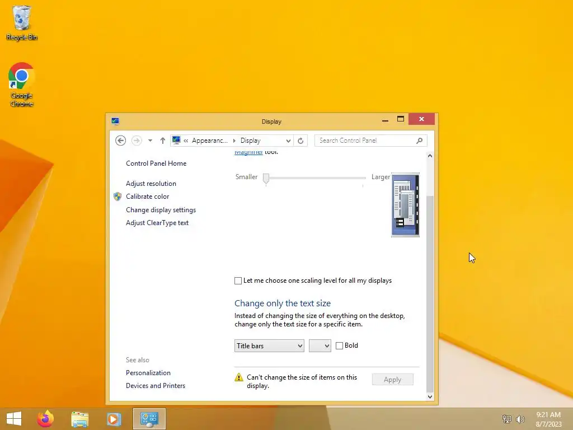
Task: Open Change display settings link
Action: (161, 210)
